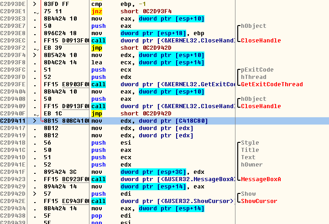Screen dimensions: 329x224
Task: Click the Show argument comment
Action: (x=248, y=194)
